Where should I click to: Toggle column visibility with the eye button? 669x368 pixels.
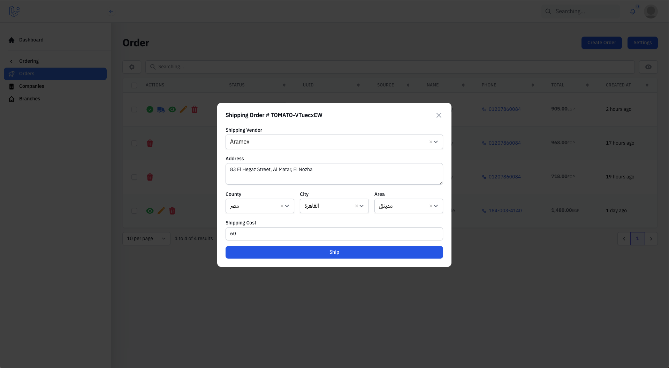pos(648,67)
